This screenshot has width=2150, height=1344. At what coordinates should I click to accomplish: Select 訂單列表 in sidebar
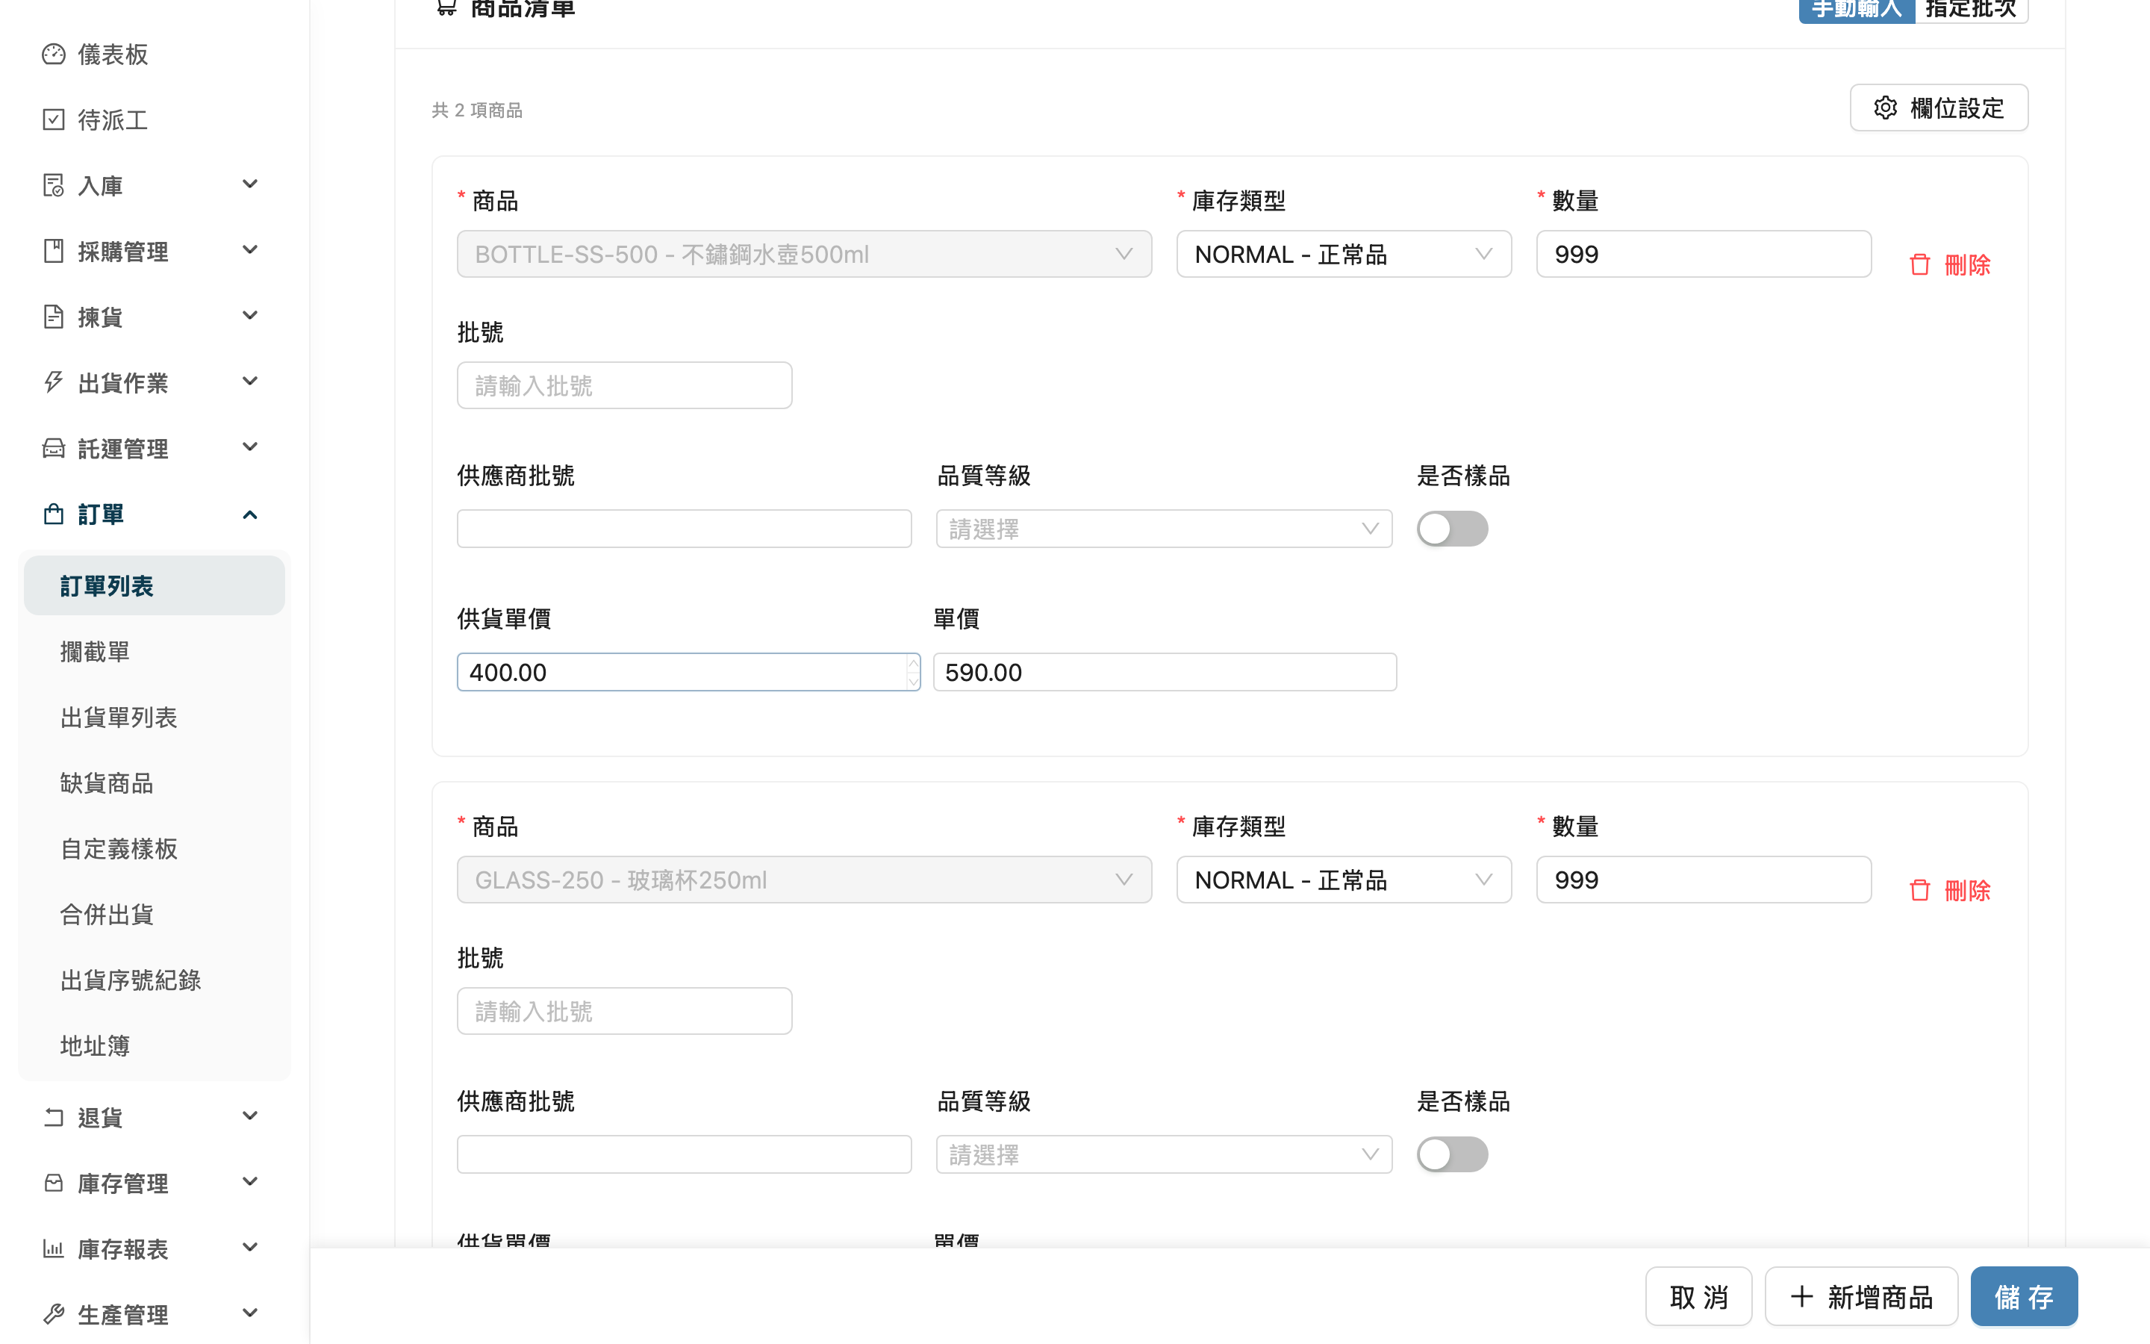(x=154, y=586)
